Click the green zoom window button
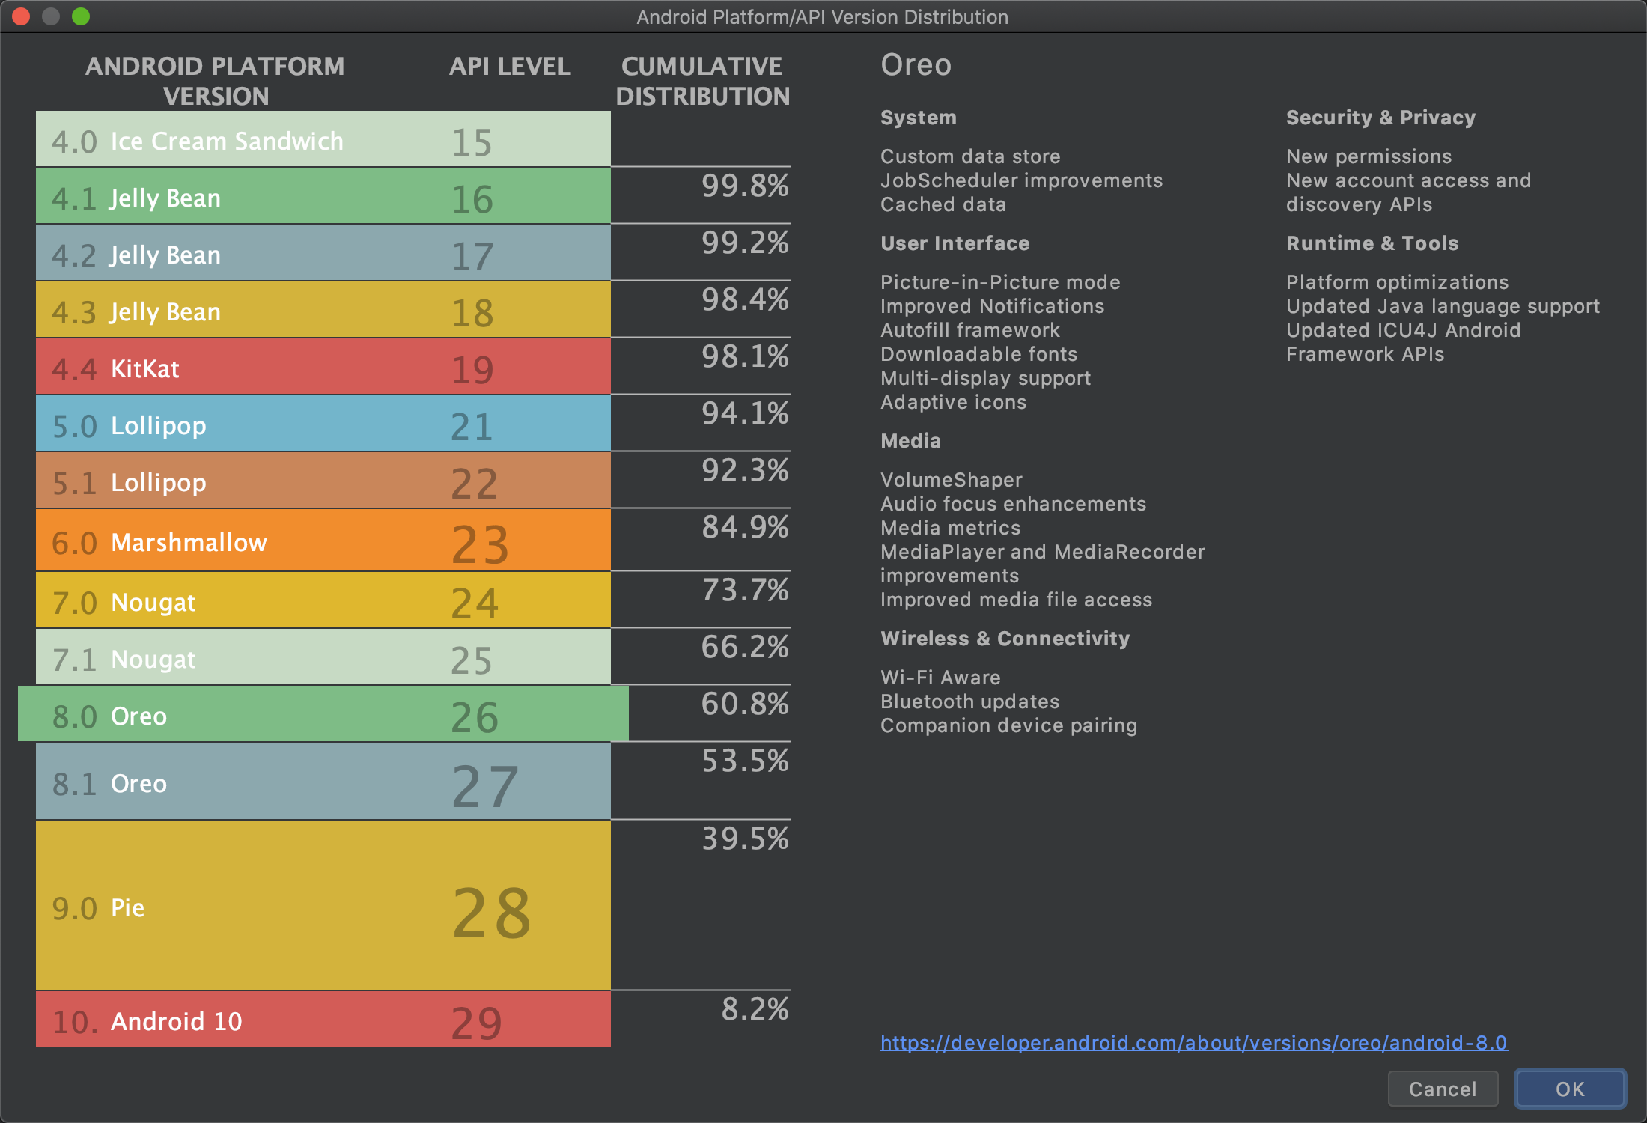 81,16
